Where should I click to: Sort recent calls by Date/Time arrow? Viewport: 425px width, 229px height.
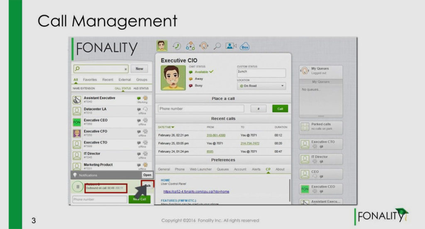coord(173,127)
